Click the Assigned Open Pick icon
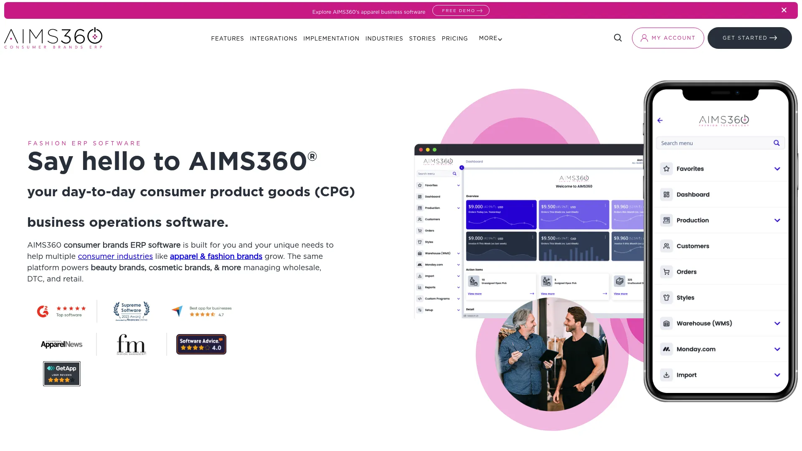The image size is (802, 451). pos(546,281)
